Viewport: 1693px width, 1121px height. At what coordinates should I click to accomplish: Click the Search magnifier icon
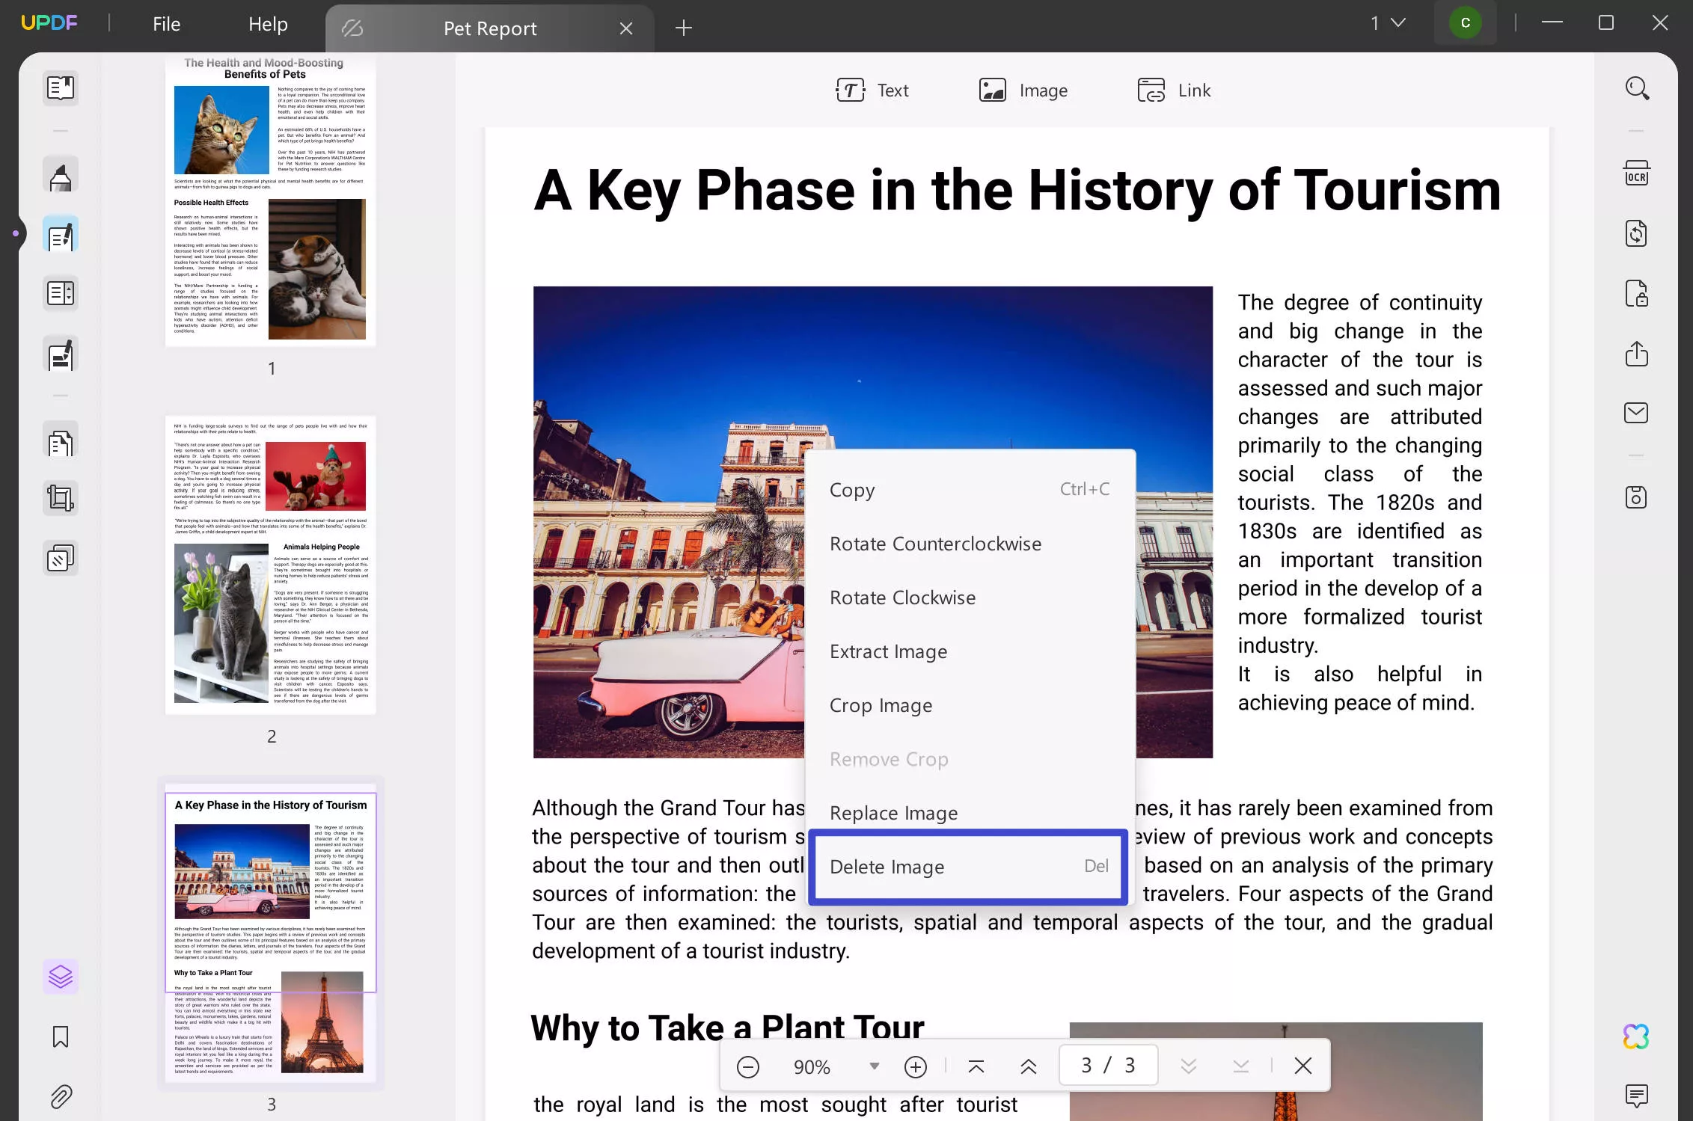tap(1637, 88)
